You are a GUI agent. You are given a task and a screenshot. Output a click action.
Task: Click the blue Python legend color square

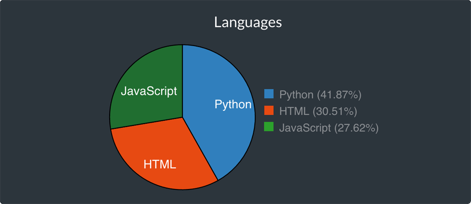pos(269,94)
